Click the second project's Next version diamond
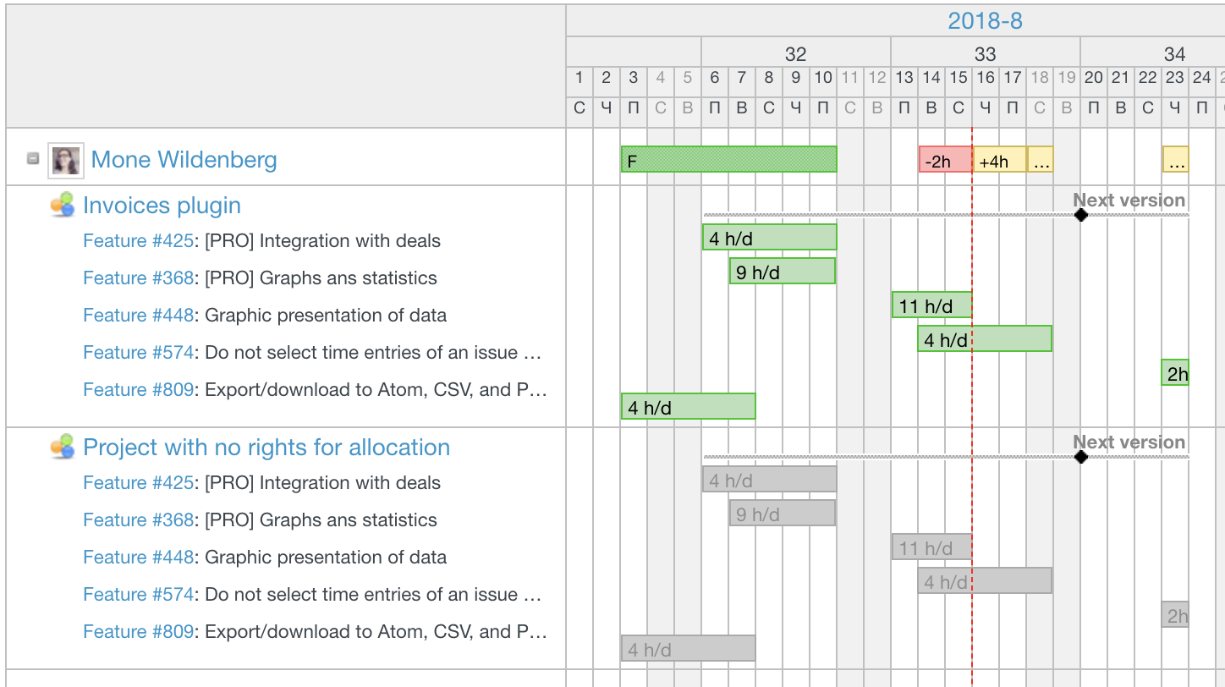The image size is (1225, 687). click(x=1080, y=457)
